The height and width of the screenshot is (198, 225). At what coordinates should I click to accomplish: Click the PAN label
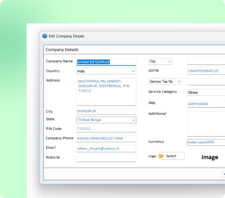(152, 103)
